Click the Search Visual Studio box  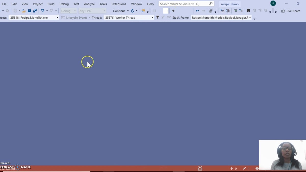point(184,4)
